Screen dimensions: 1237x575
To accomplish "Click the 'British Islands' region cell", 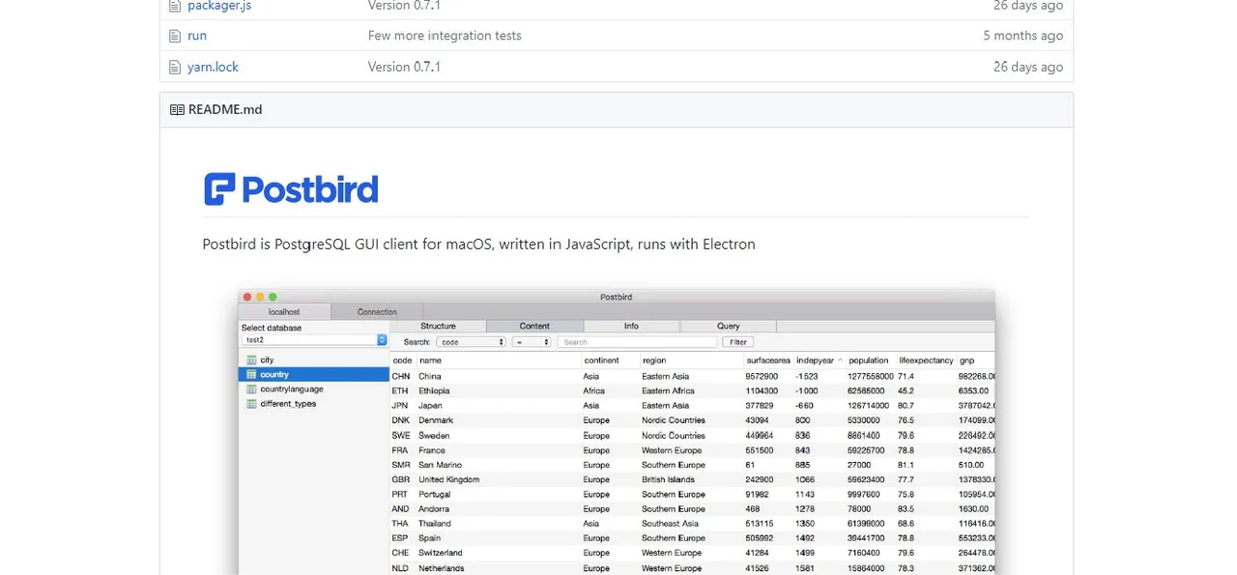I will click(668, 479).
